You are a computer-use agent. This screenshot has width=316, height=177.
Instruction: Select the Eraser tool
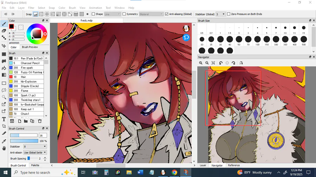point(4,31)
